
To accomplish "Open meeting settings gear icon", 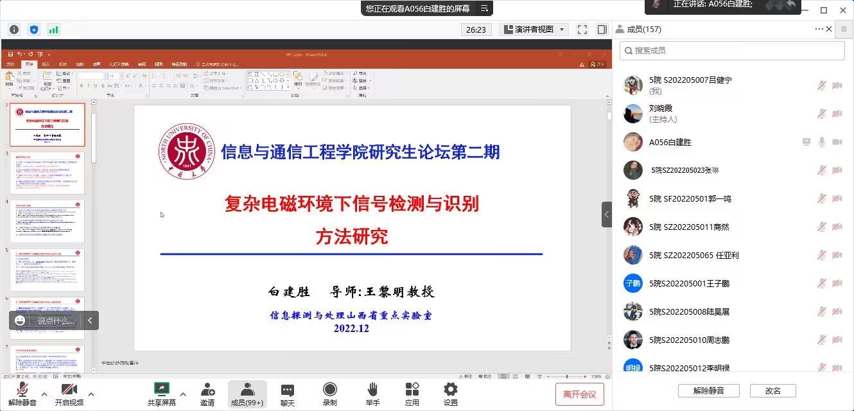I will click(x=451, y=390).
